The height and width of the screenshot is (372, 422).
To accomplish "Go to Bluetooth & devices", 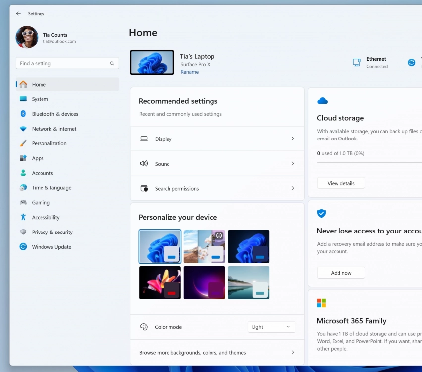I will [68, 114].
